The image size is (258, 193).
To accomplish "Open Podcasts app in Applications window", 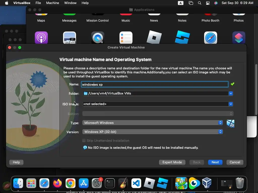I will point(41,38).
